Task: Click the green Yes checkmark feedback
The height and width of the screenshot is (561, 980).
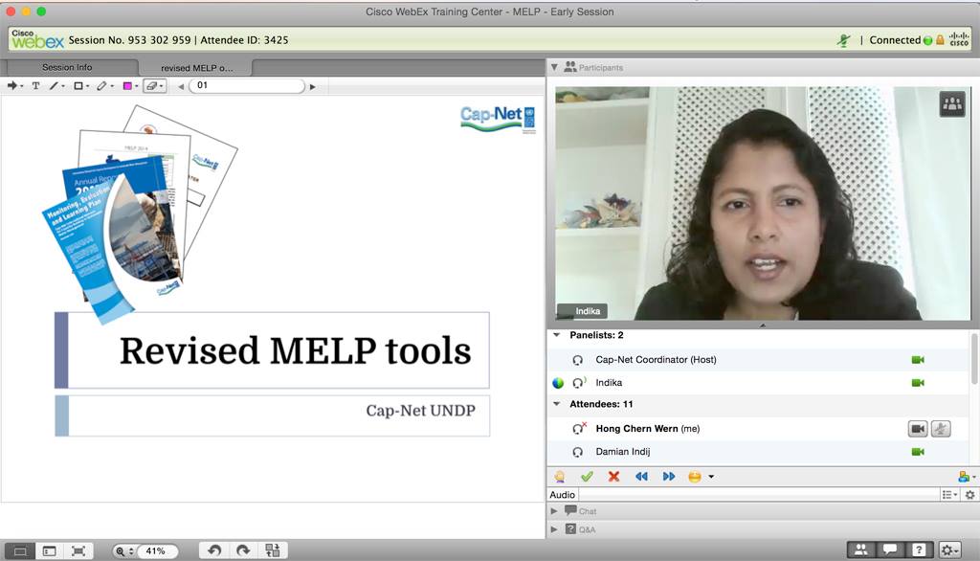Action: pyautogui.click(x=587, y=477)
